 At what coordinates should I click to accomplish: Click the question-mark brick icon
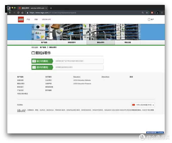[34, 61]
